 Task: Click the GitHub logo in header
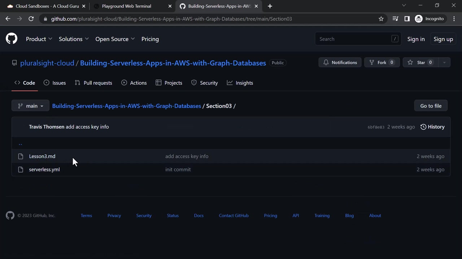(12, 39)
